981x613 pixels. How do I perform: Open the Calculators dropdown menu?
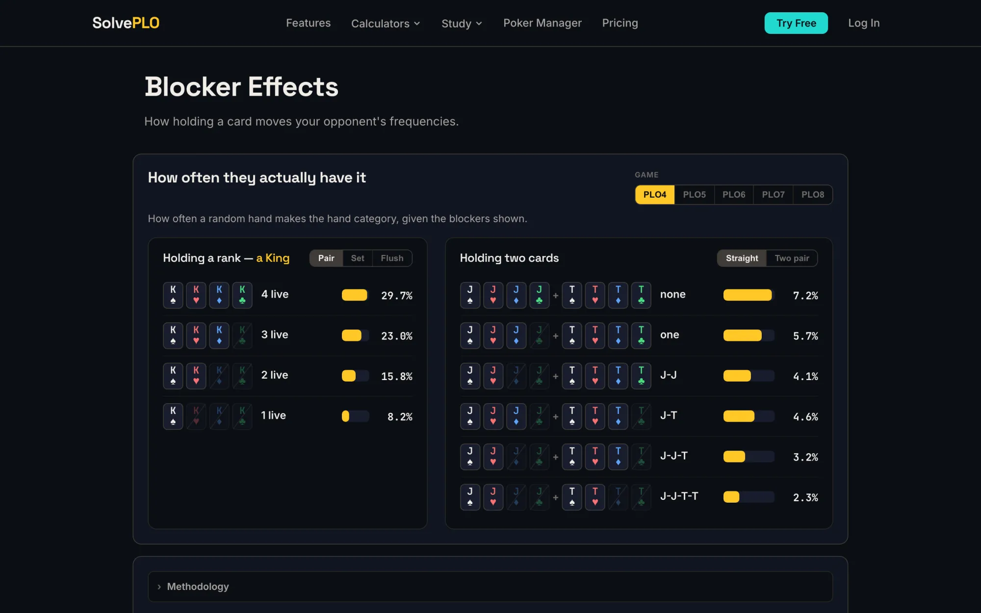point(386,23)
